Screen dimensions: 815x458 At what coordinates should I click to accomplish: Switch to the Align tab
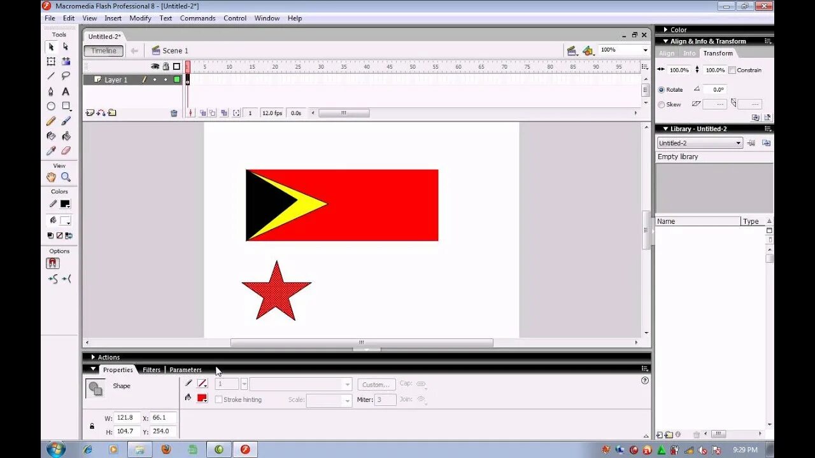(x=667, y=53)
